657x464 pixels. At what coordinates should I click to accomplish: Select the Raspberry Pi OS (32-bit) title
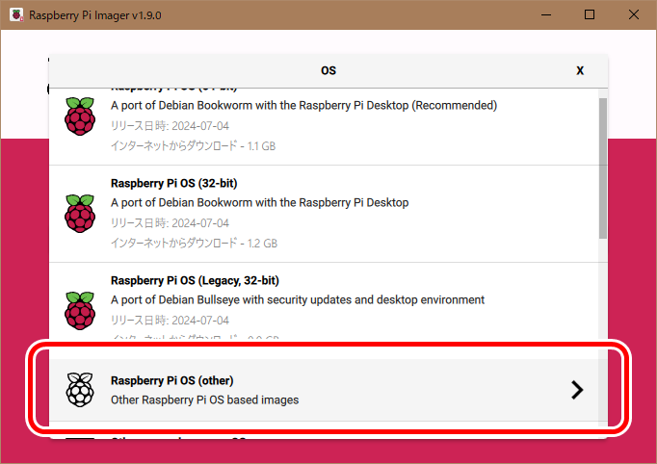pos(173,183)
